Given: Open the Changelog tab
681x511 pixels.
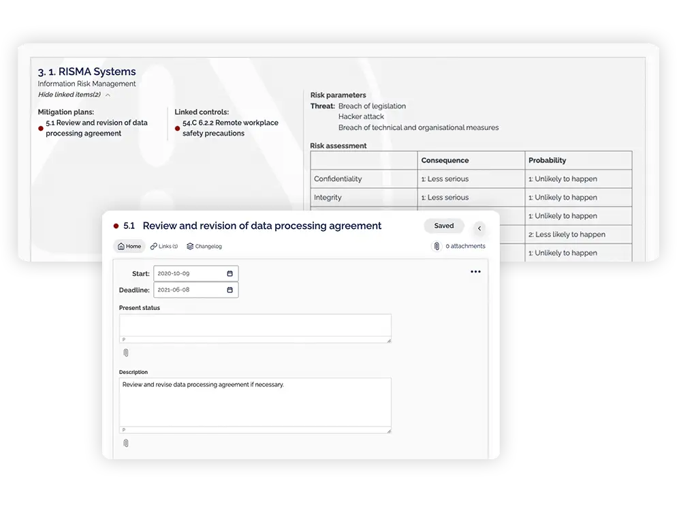Looking at the screenshot, I should point(204,247).
